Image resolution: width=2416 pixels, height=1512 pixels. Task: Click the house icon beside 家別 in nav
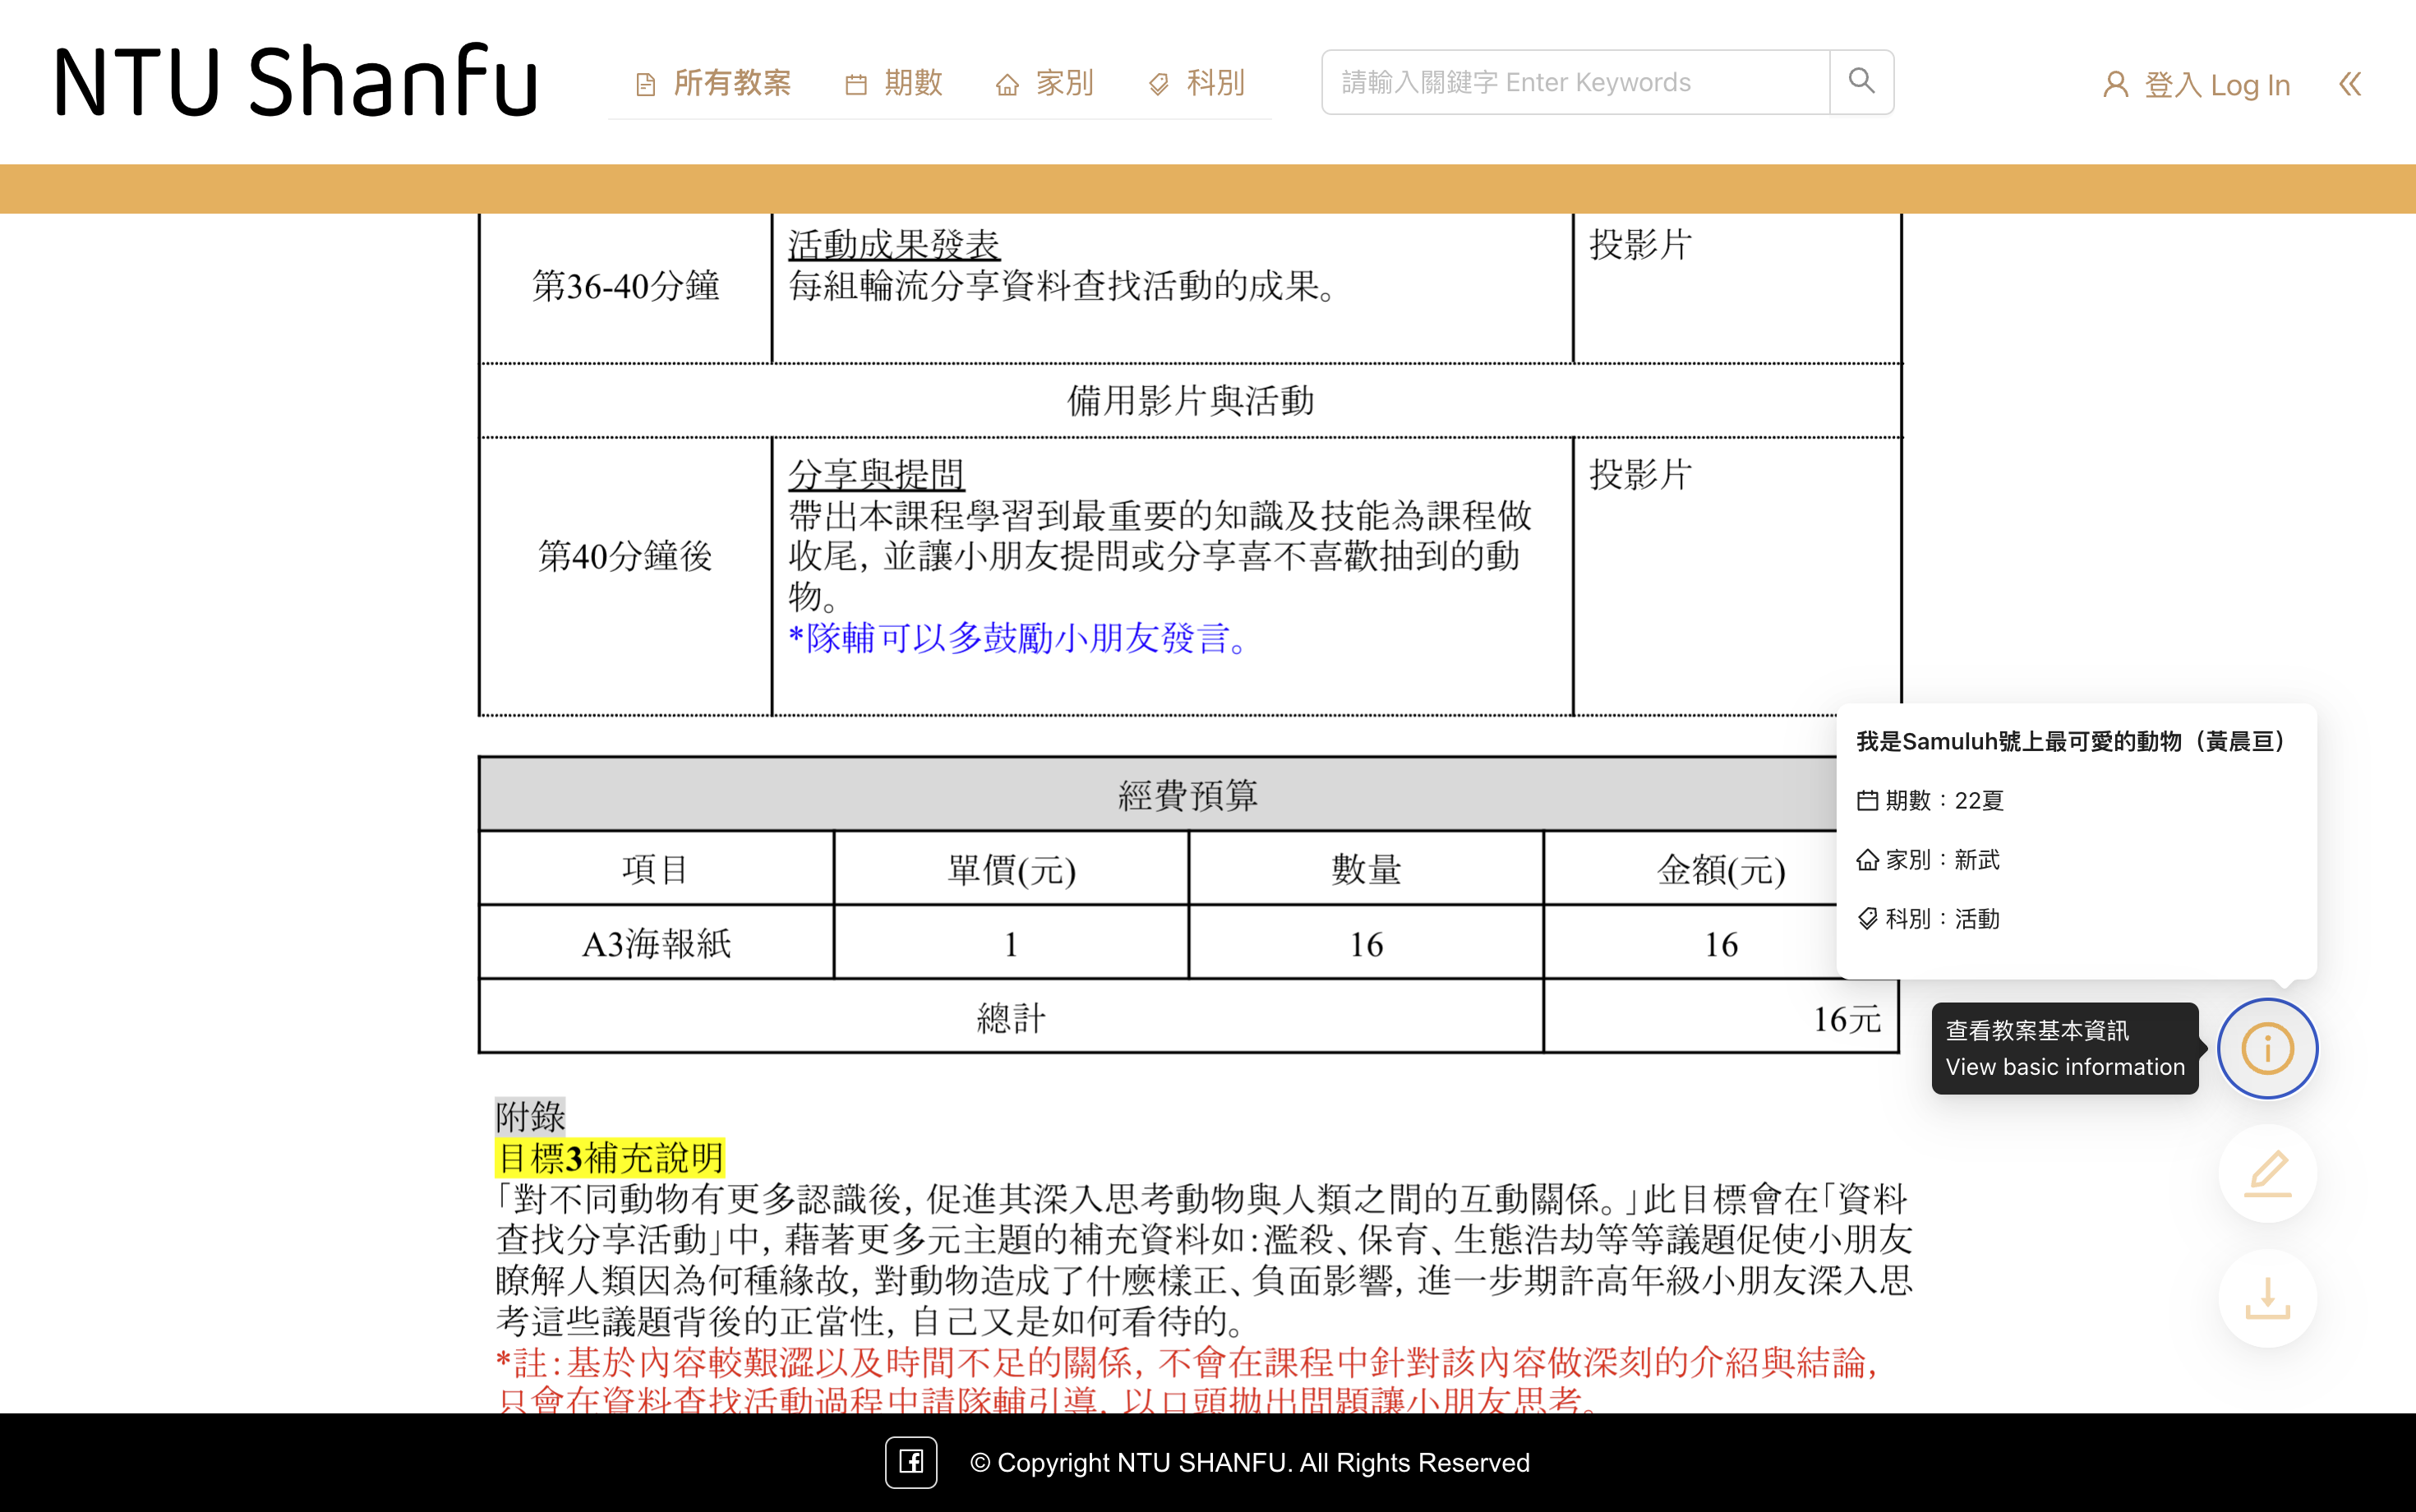[x=1007, y=85]
